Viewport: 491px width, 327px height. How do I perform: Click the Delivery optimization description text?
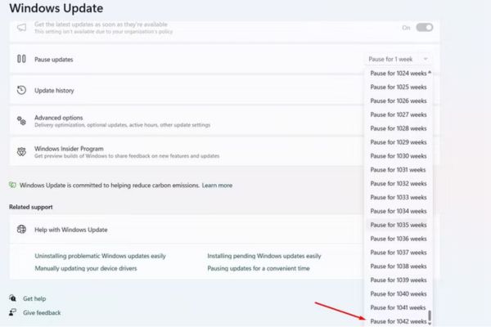pyautogui.click(x=122, y=125)
